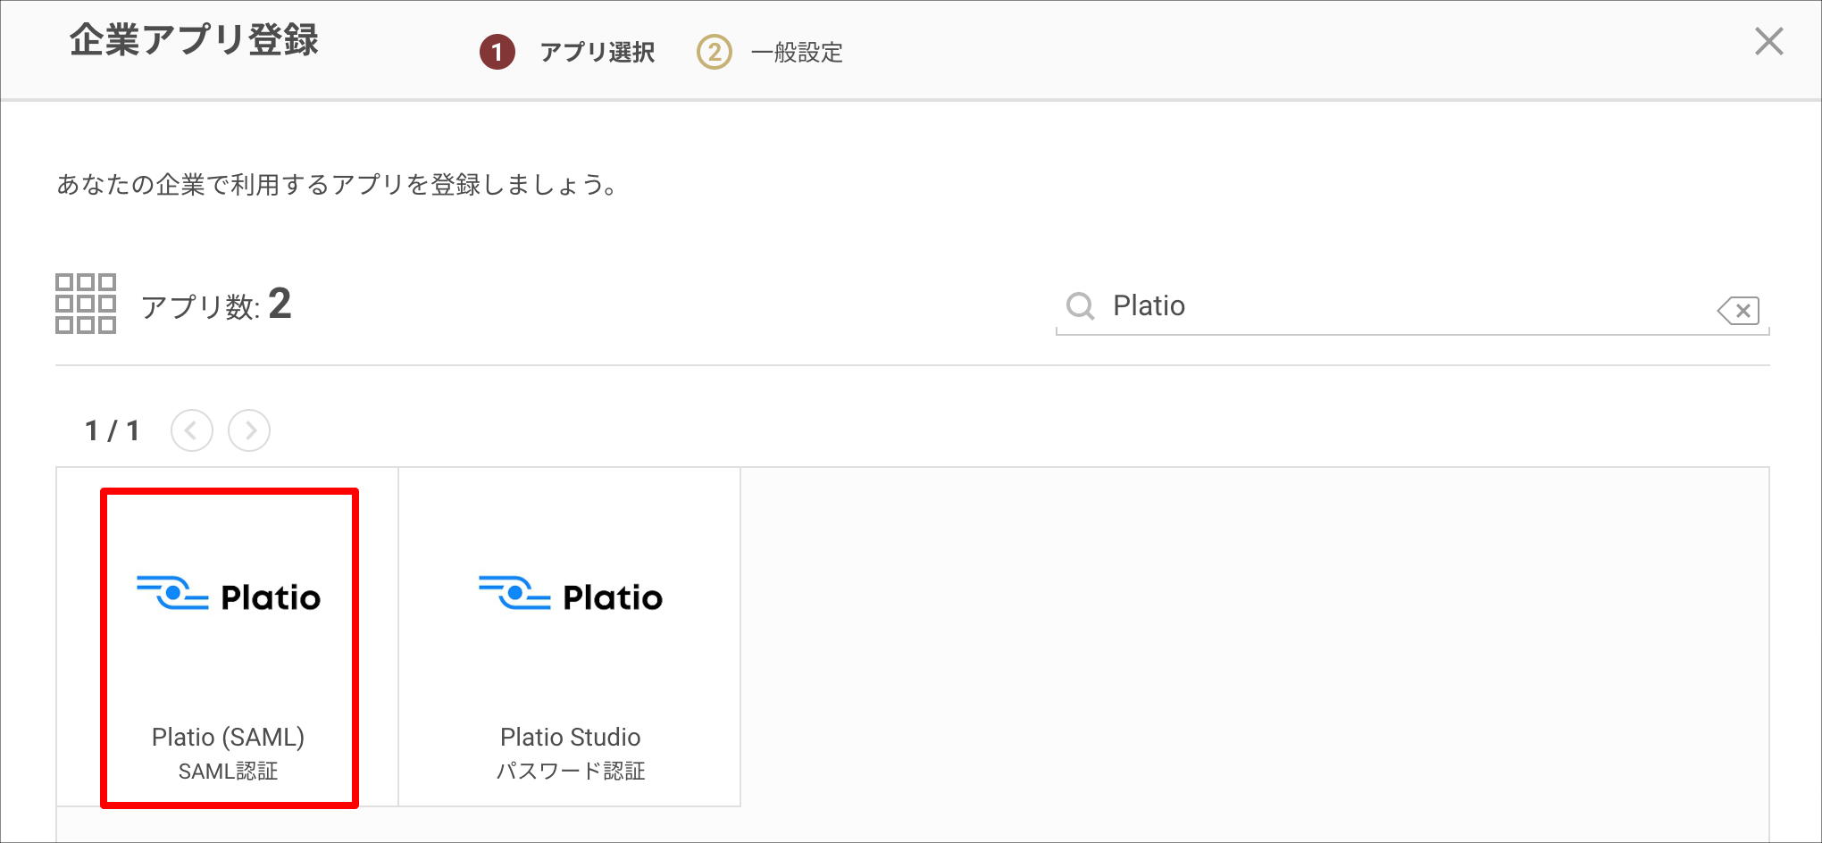Close the 企業アプリ登録 dialog

(x=1768, y=41)
